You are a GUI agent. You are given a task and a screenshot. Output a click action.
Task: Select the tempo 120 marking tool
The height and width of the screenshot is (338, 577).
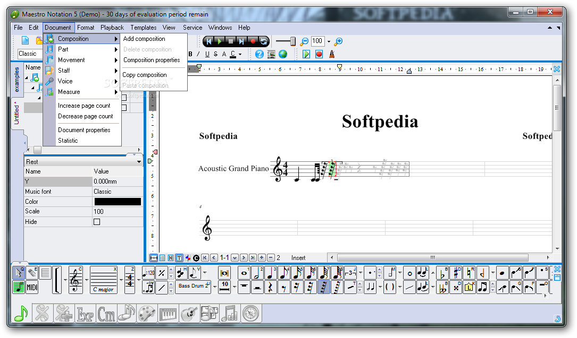pos(148,273)
